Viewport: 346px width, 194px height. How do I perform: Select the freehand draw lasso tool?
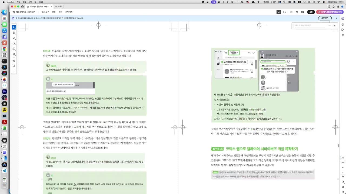(14, 44)
